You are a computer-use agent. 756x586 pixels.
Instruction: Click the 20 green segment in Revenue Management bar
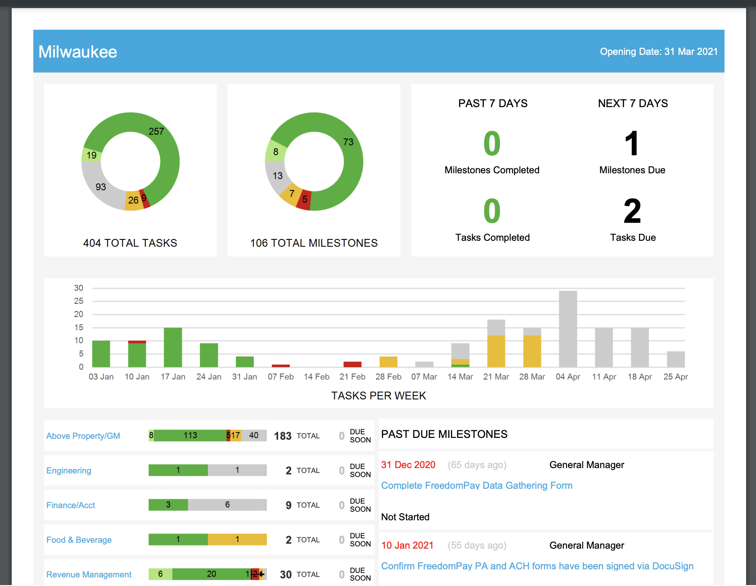coord(211,574)
